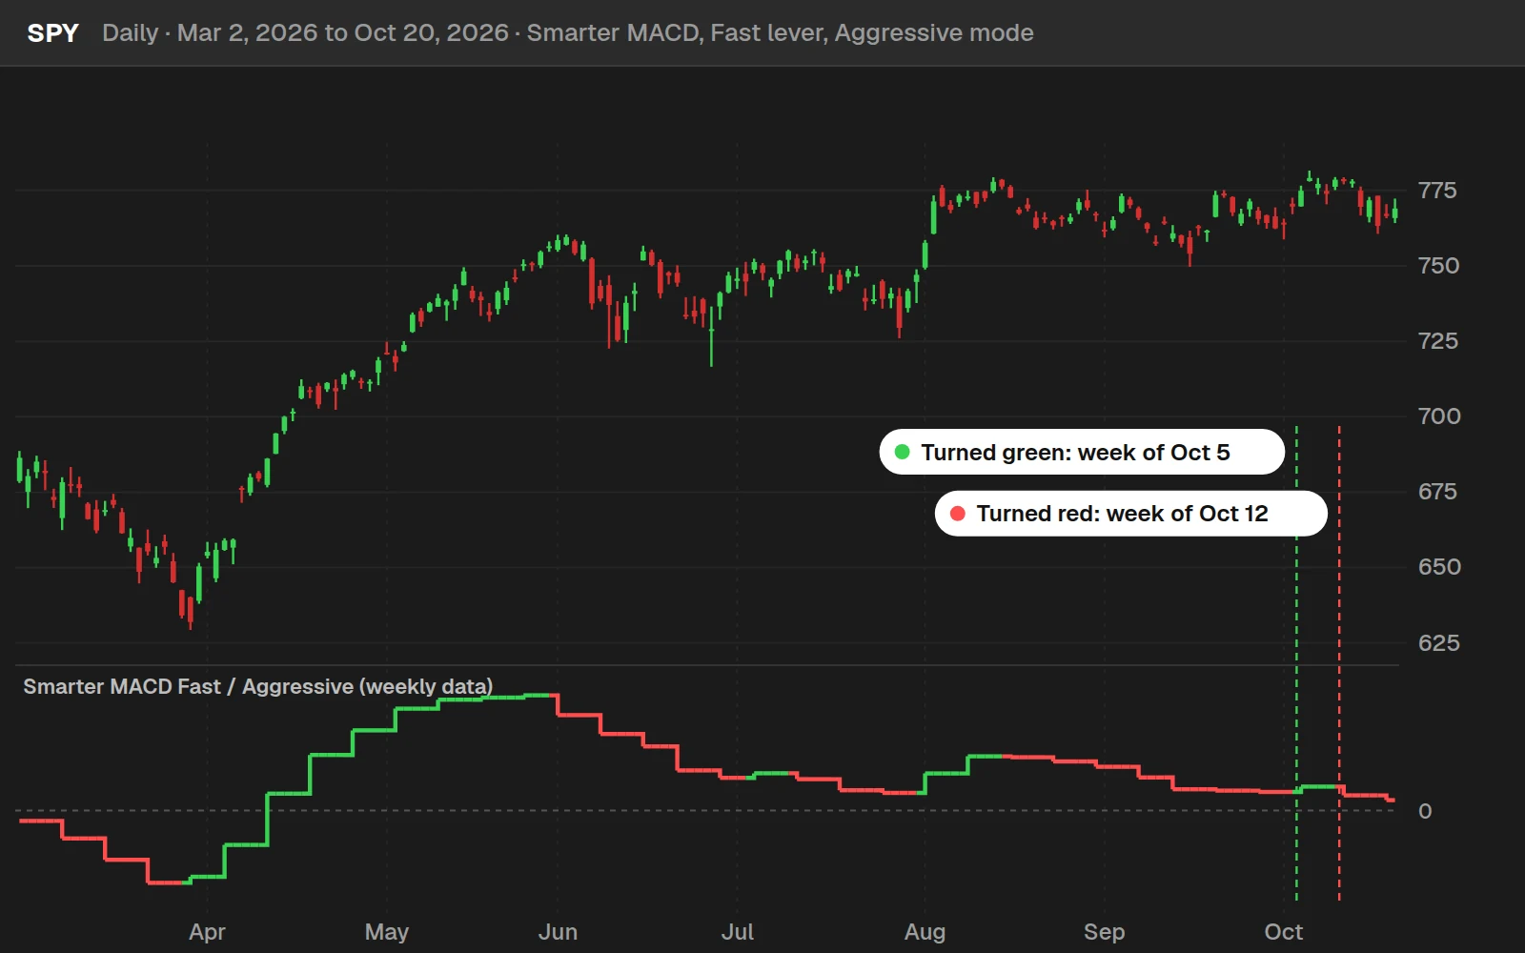The height and width of the screenshot is (953, 1525).
Task: Click the 625 price axis label
Action: 1438,643
